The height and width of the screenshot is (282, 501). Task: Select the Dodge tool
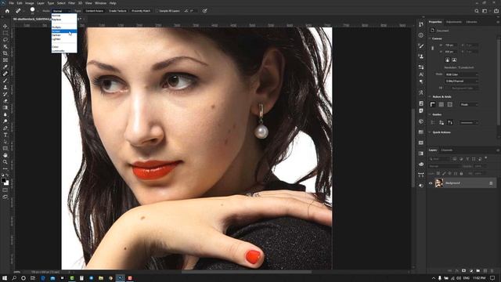(x=5, y=121)
